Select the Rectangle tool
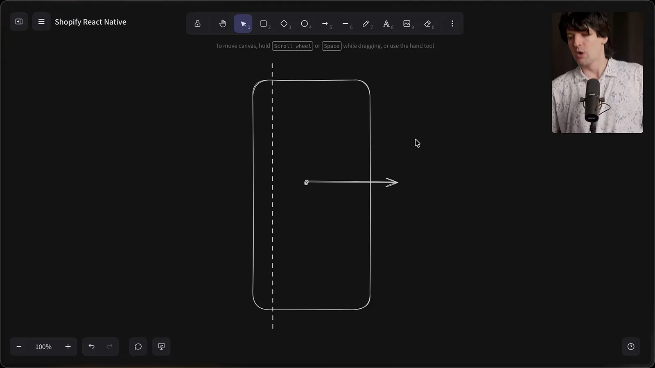This screenshot has width=655, height=368. tap(264, 24)
